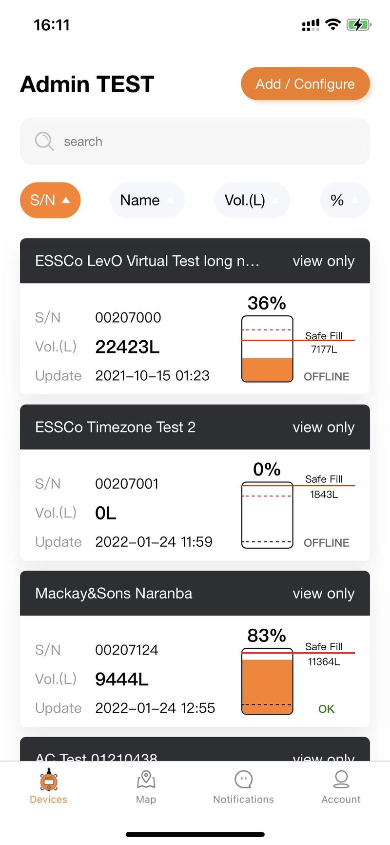The height and width of the screenshot is (845, 390).
Task: Open the Notifications tab icon
Action: [243, 779]
